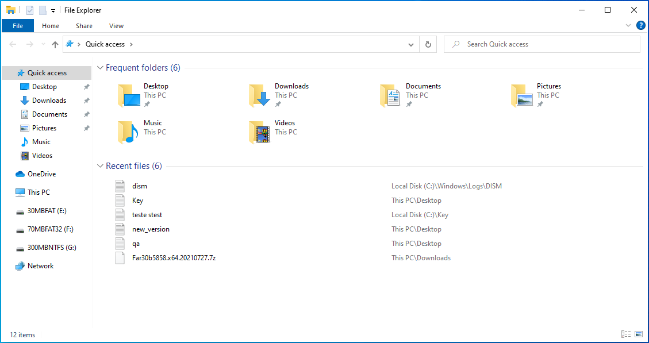Open the Music folder in Frequent folders
649x343 pixels.
[128, 132]
